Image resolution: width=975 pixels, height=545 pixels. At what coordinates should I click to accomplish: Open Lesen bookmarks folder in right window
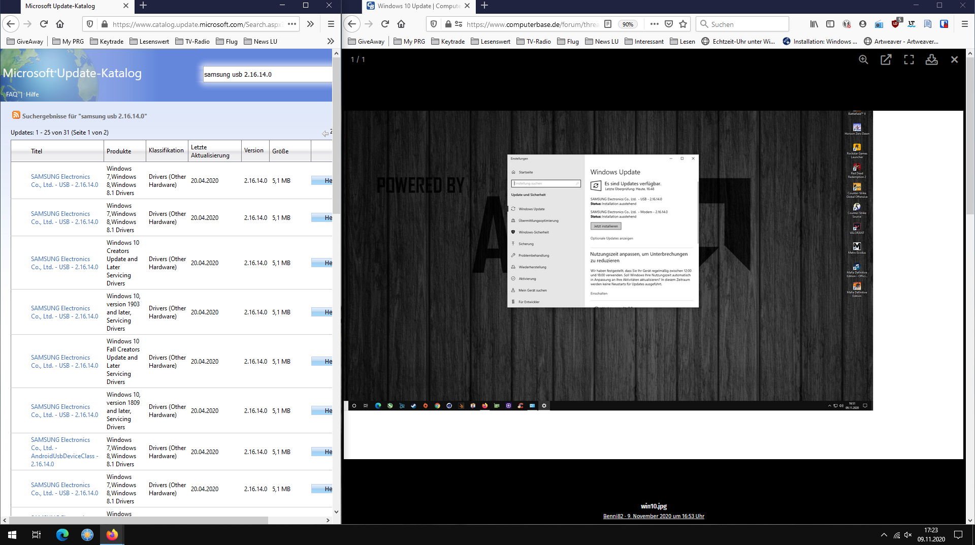click(682, 42)
